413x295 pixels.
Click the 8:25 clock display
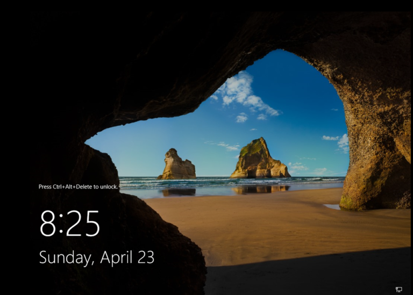click(70, 224)
